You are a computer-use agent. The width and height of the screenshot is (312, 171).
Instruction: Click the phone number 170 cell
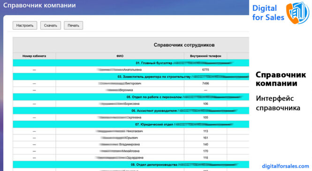pyautogui.click(x=205, y=151)
